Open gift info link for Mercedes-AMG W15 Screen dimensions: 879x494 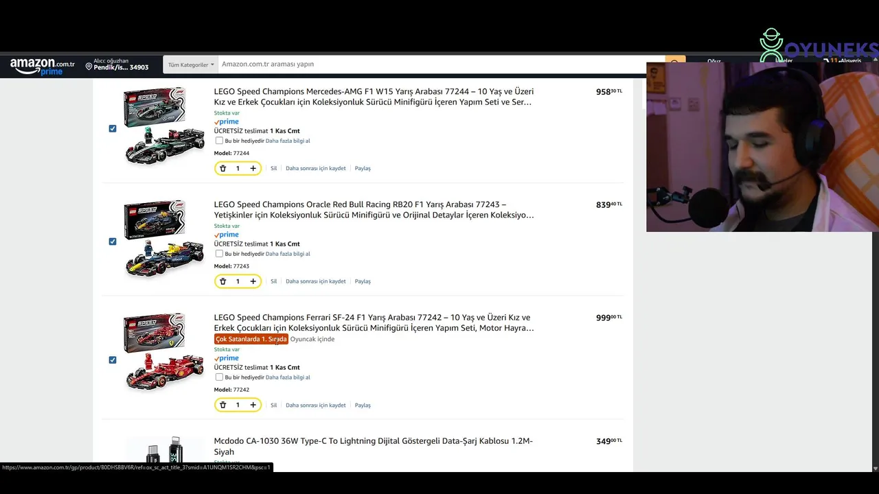288,141
